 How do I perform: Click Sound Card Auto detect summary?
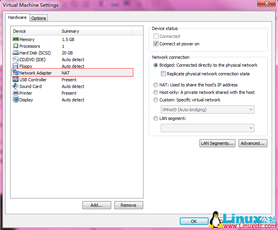73,86
